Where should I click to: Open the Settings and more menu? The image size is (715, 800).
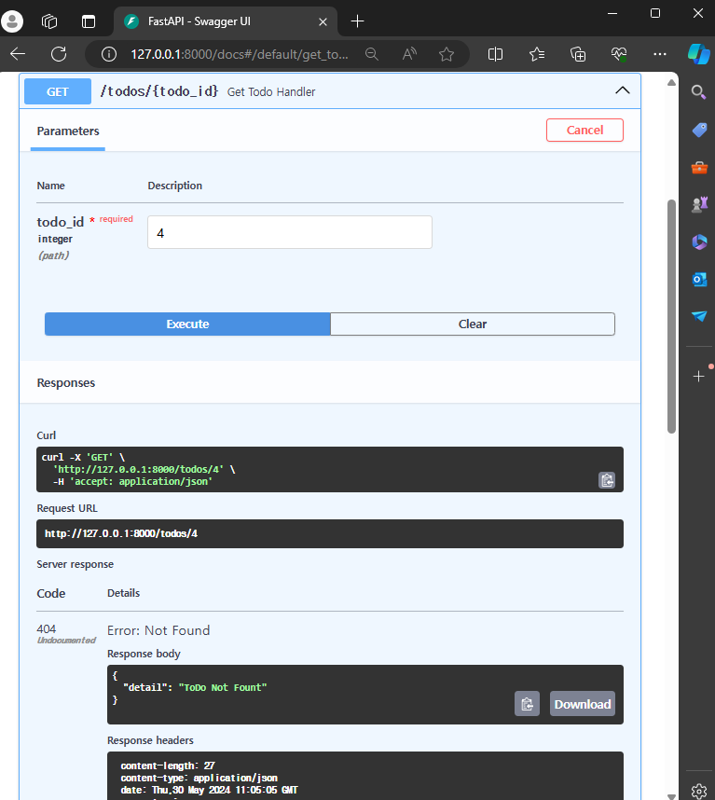pos(660,54)
